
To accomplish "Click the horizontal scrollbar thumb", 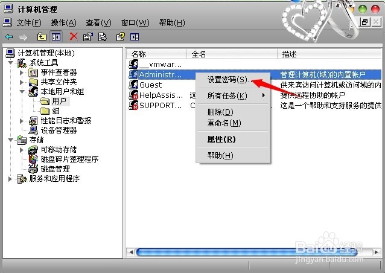I will tap(247, 252).
